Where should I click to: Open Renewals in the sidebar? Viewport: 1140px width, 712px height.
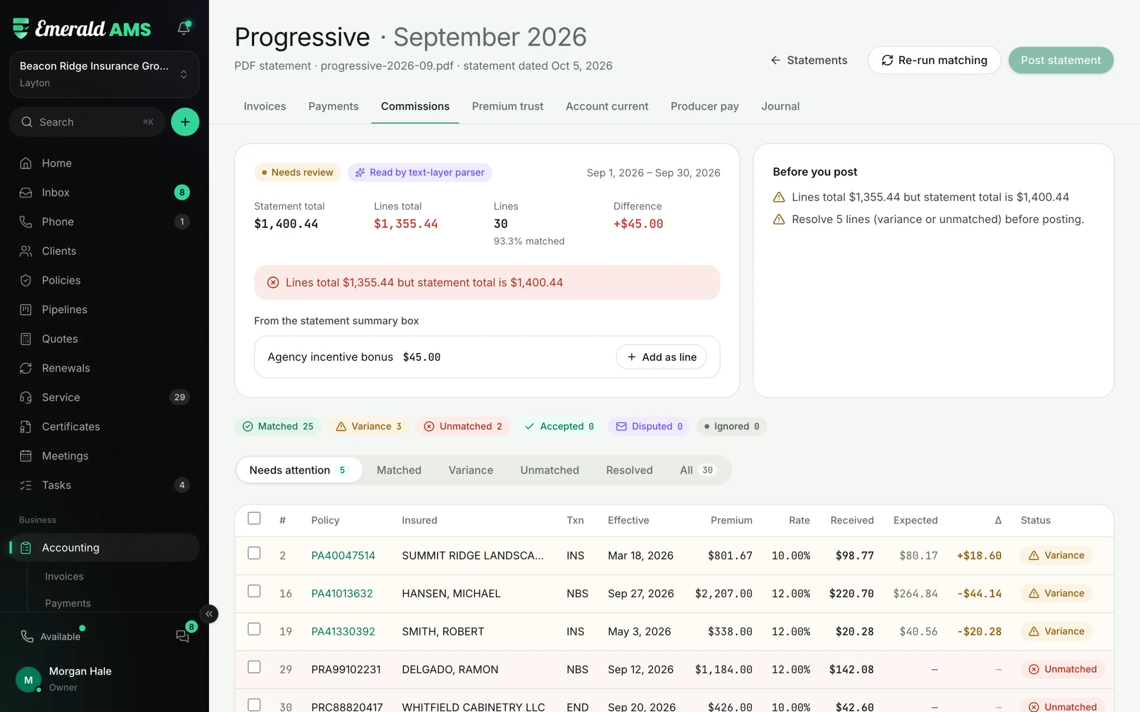pos(104,368)
